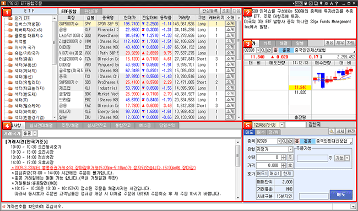358x211 pixels.
Task: Click the refresh icon beside quote code 02328
Action: pos(268,50)
